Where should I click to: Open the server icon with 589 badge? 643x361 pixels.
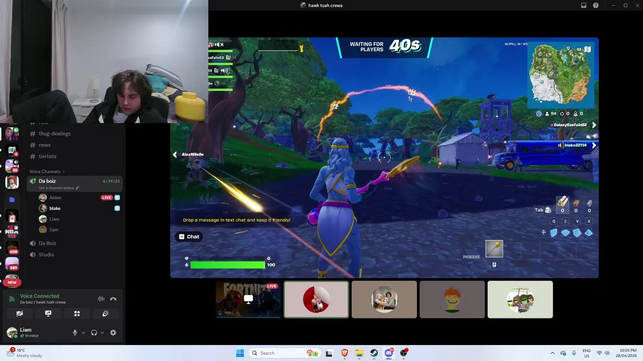point(12,264)
